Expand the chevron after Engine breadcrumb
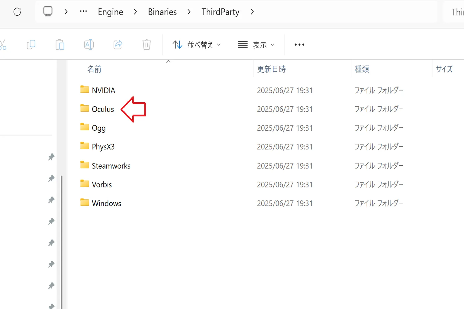464x309 pixels. 135,12
